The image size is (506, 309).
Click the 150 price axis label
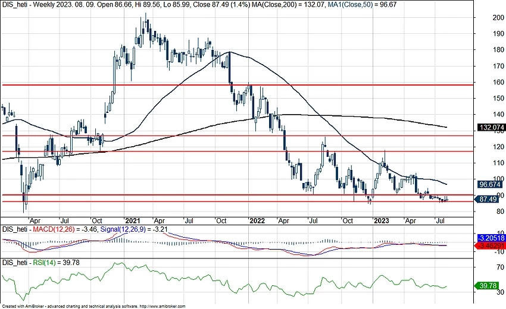498,98
